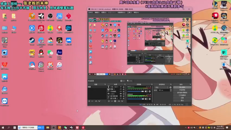
Task: Mute the microphone/Aux audio channel
Action: point(146,91)
